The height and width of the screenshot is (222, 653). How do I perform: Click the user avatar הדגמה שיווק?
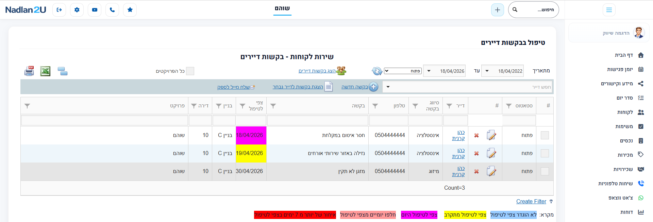click(x=639, y=33)
